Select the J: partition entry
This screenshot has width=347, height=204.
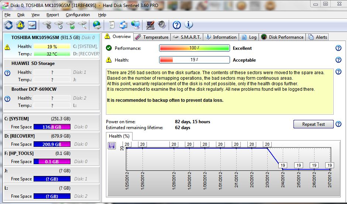tap(52, 175)
